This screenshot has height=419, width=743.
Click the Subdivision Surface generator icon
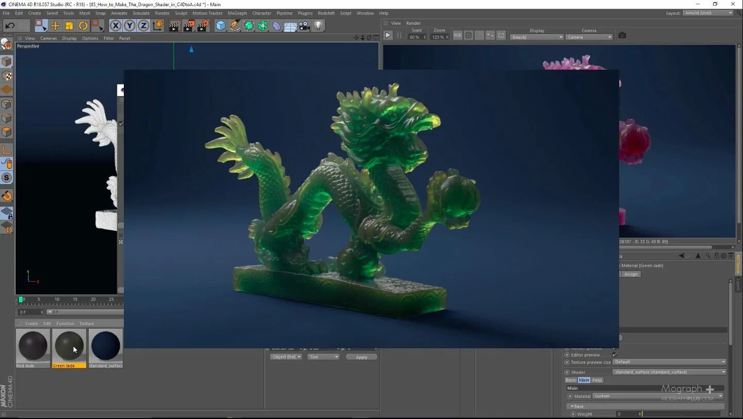point(249,25)
